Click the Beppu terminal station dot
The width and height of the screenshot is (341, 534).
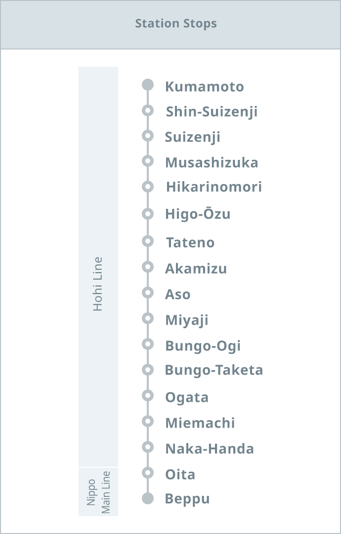(148, 498)
